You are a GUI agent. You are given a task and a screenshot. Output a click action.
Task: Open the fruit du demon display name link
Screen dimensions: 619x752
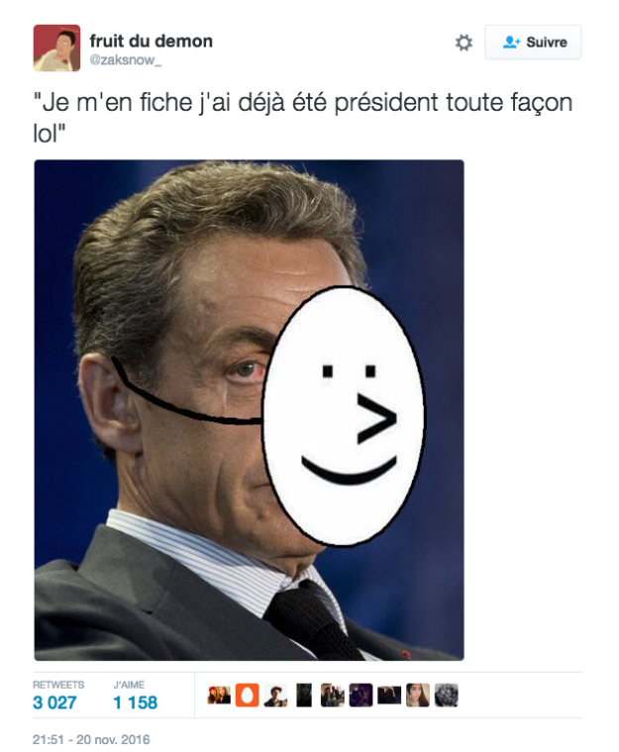click(x=151, y=42)
